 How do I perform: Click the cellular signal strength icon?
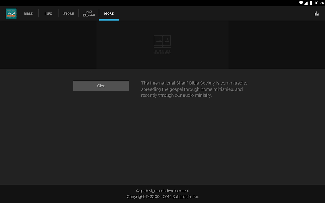(306, 3)
